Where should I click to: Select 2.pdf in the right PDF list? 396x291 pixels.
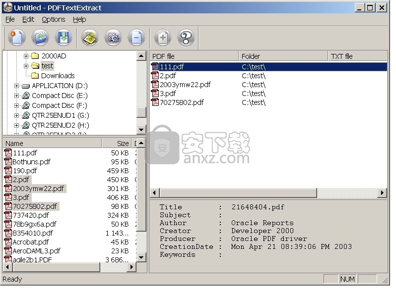tap(168, 76)
